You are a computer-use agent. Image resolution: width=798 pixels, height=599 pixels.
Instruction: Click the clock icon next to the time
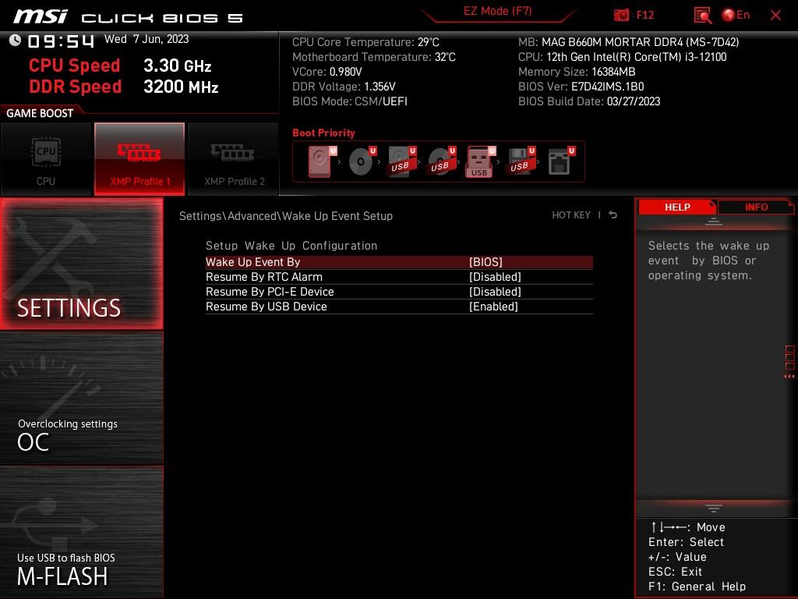[15, 41]
